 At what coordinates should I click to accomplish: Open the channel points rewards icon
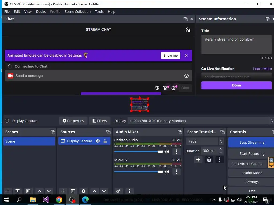click(x=165, y=88)
